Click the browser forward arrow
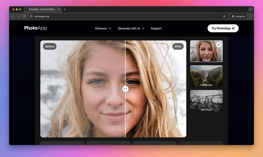263x157 pixels. 18,16
